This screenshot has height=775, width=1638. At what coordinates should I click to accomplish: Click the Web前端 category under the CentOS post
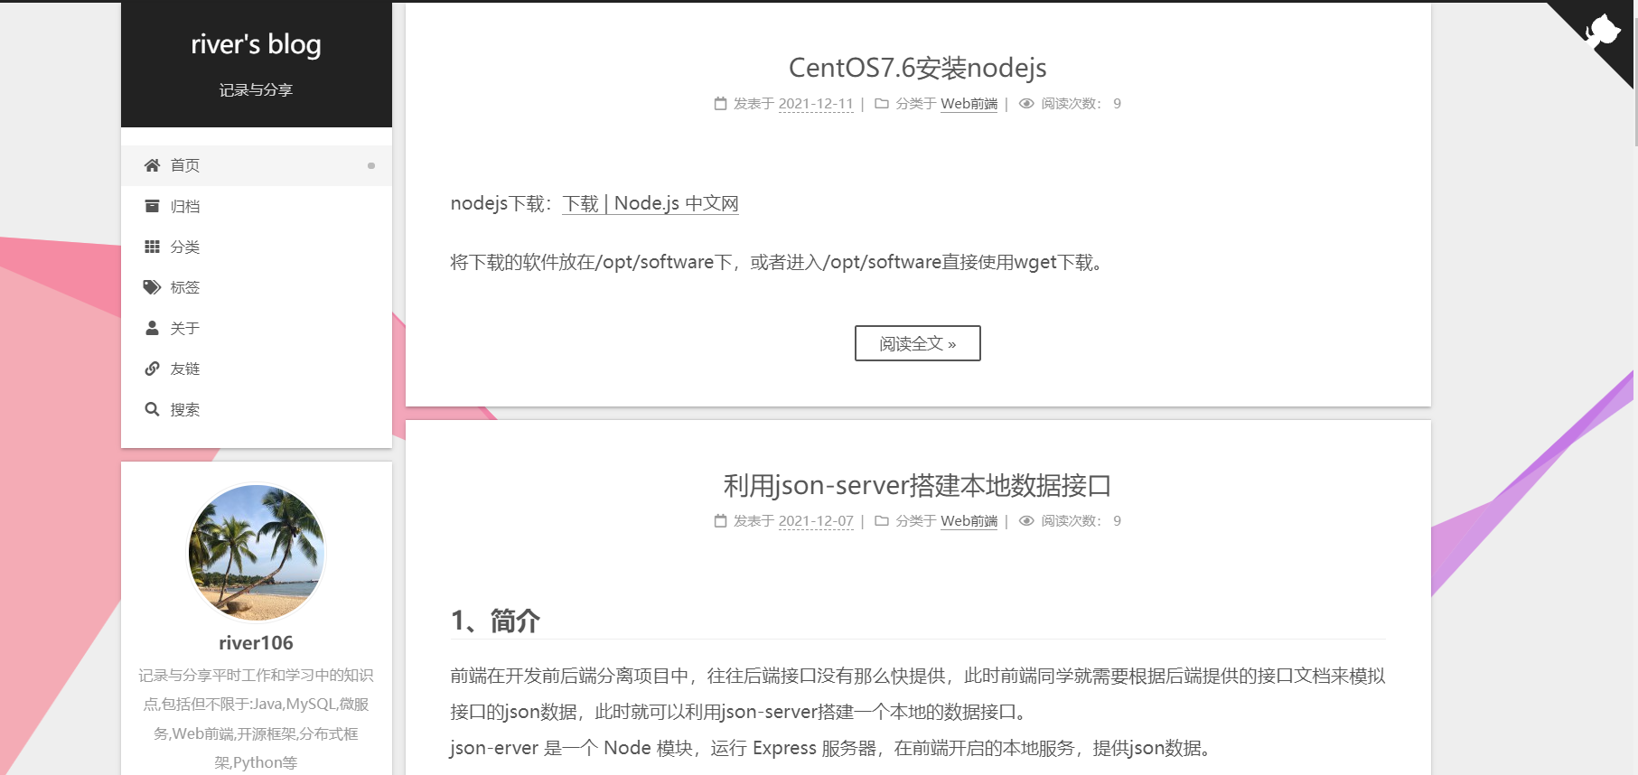point(969,104)
